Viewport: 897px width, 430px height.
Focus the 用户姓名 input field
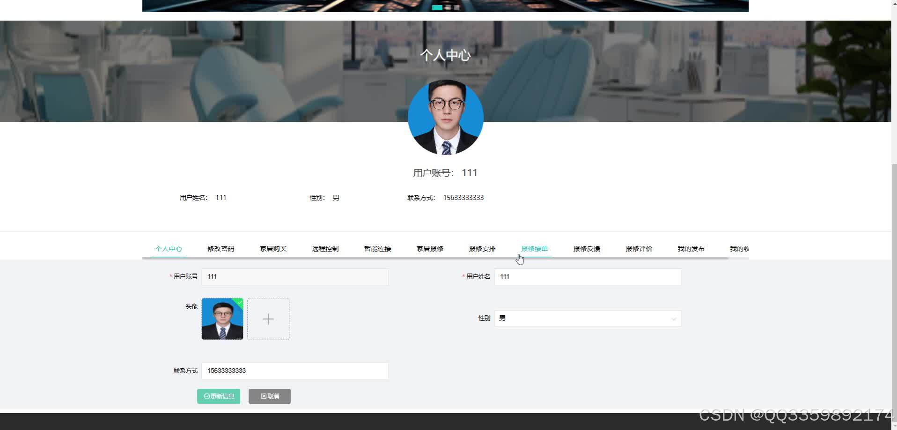click(588, 277)
